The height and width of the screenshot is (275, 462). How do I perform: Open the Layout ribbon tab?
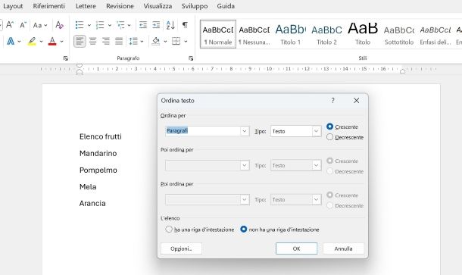pos(13,6)
